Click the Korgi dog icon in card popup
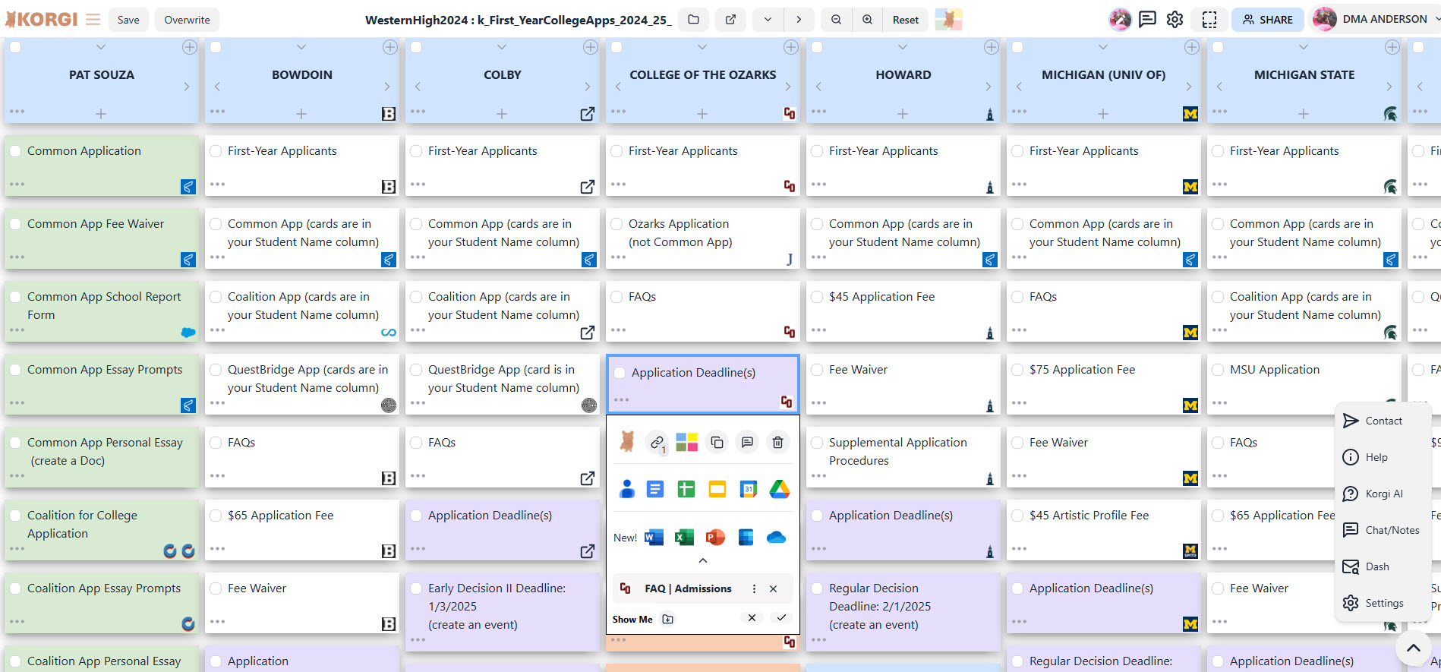 tap(627, 441)
